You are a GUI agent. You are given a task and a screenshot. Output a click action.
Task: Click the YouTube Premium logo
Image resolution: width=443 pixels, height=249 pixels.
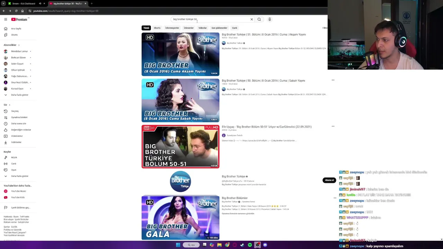click(19, 19)
